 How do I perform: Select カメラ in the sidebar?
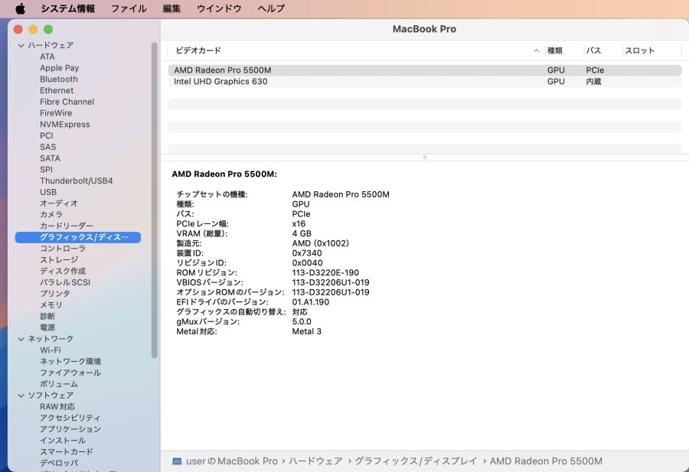51,215
